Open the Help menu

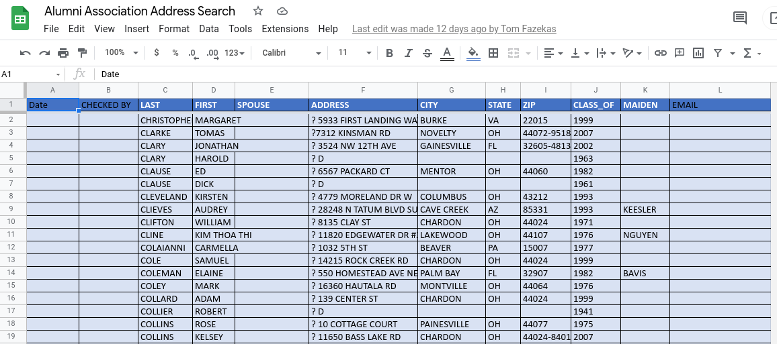click(x=328, y=29)
